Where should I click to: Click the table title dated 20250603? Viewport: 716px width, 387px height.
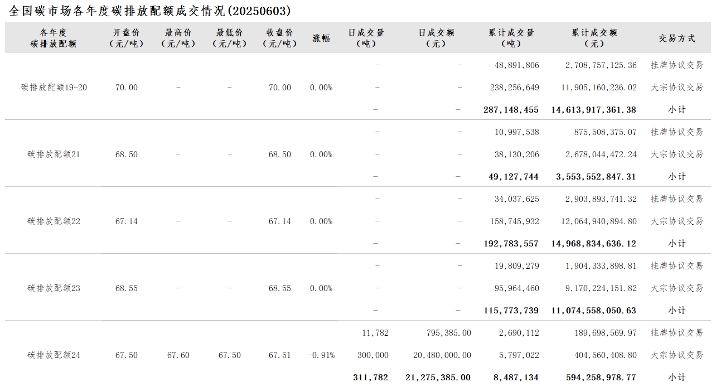pyautogui.click(x=150, y=11)
